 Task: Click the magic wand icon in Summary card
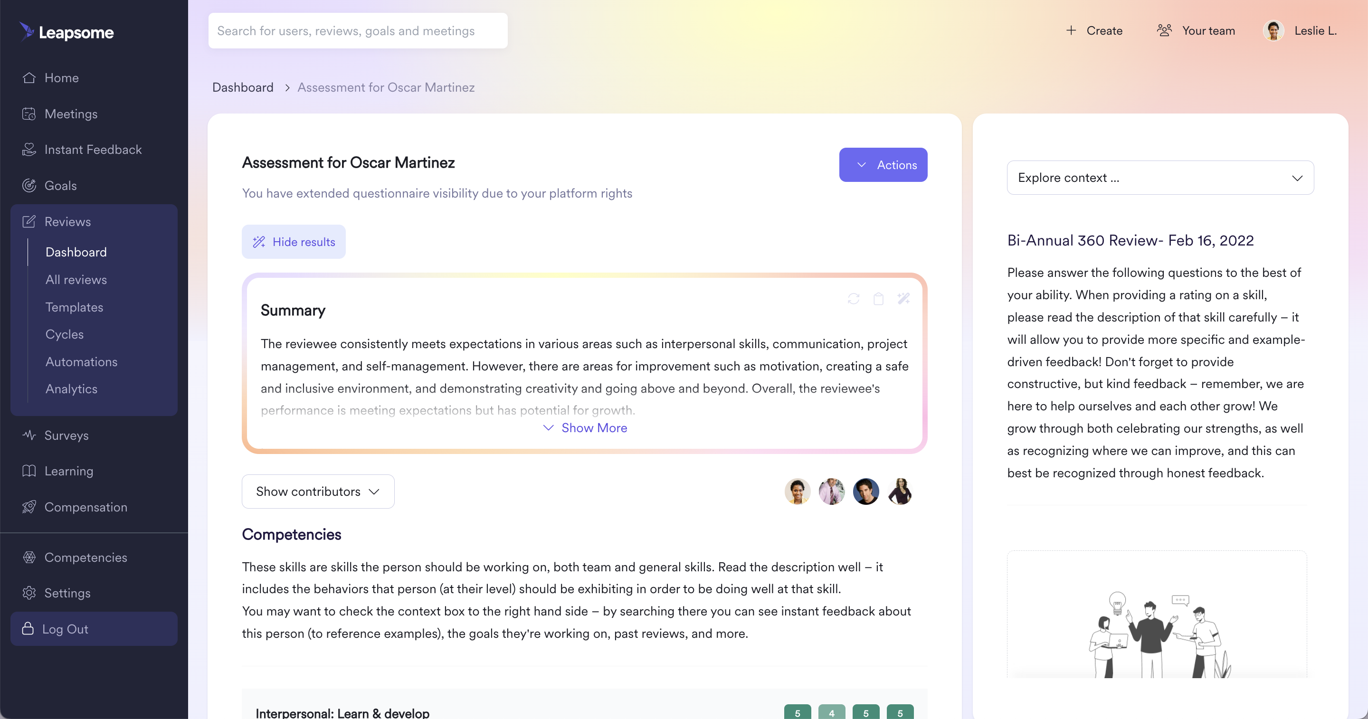coord(903,299)
